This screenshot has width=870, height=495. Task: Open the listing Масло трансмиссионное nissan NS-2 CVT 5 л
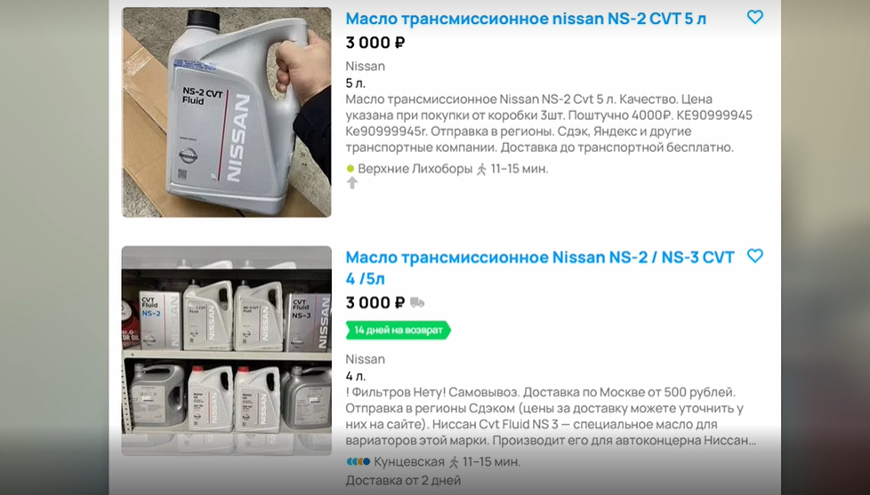point(526,19)
